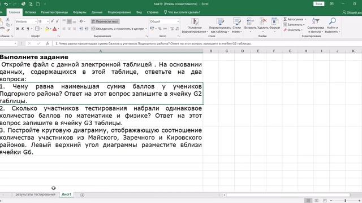Open the fill color dropdown arrow

pos(50,29)
